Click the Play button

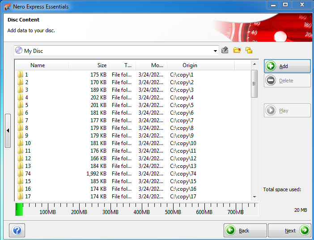pos(287,110)
